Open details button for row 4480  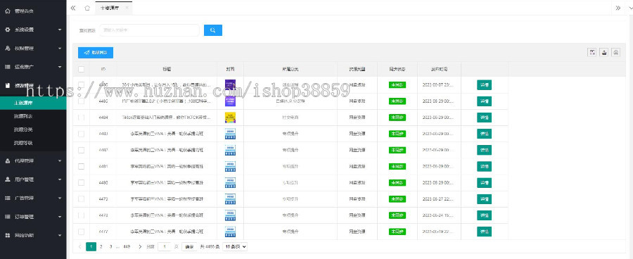coord(484,182)
